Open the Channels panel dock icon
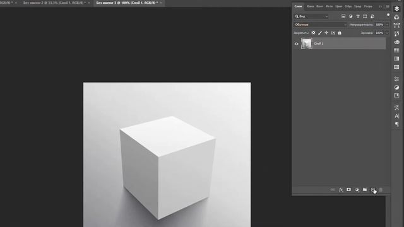Screen dimensions: 404x227 pos(396,17)
